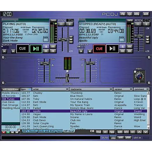Click Player B eject icon
The width and height of the screenshot is (152, 152).
(122, 46)
